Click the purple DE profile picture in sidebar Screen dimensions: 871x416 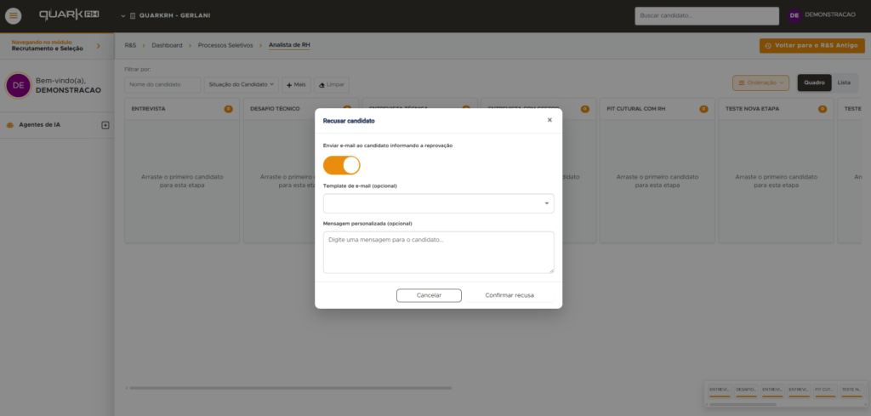point(19,86)
